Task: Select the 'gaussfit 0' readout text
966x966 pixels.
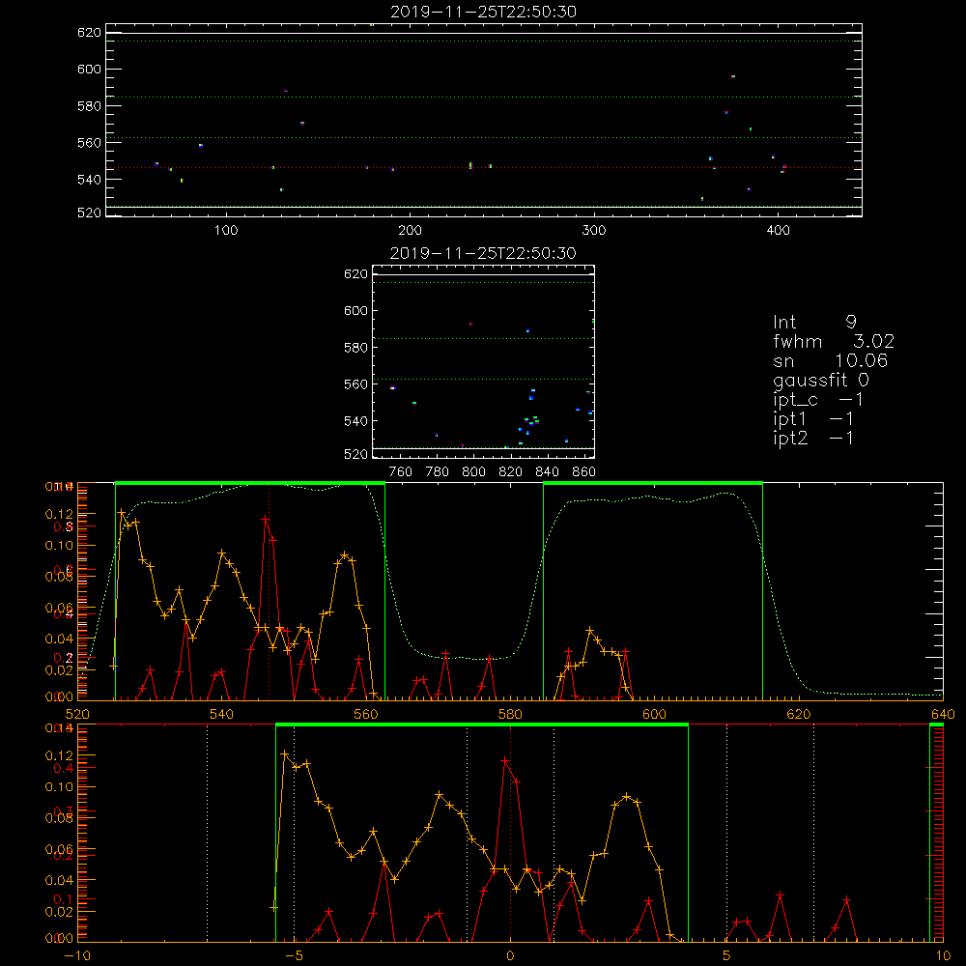Action: pyautogui.click(x=820, y=380)
